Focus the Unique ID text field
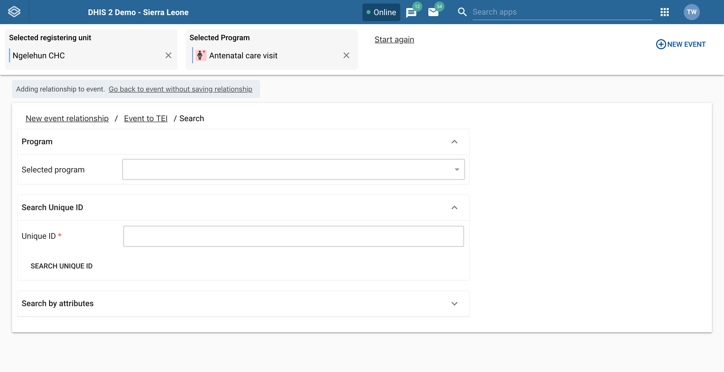This screenshot has width=724, height=372. click(x=293, y=236)
